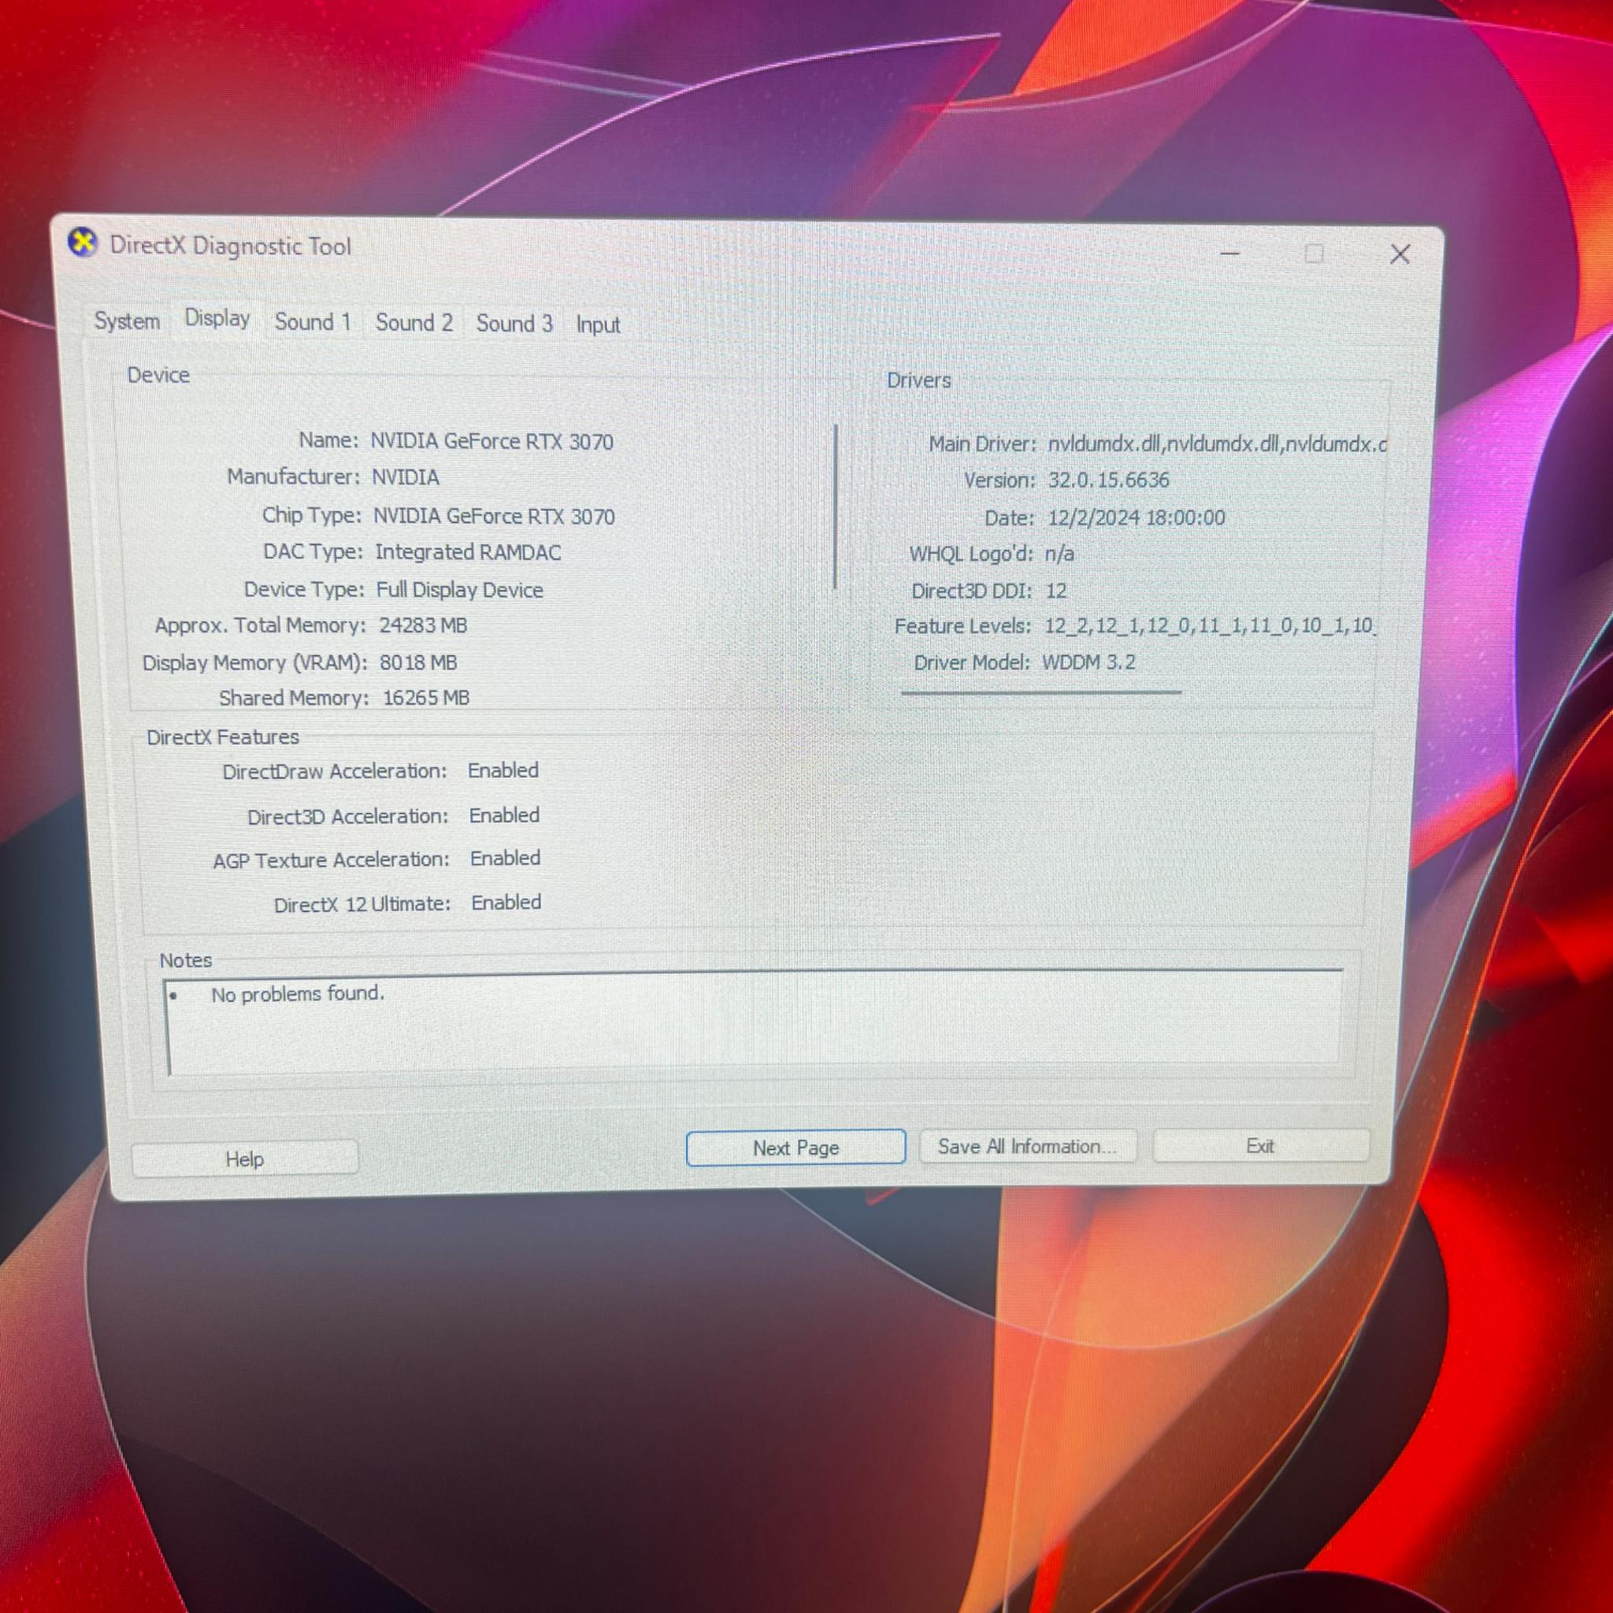Click Save All Information
This screenshot has height=1613, width=1613.
[1027, 1147]
